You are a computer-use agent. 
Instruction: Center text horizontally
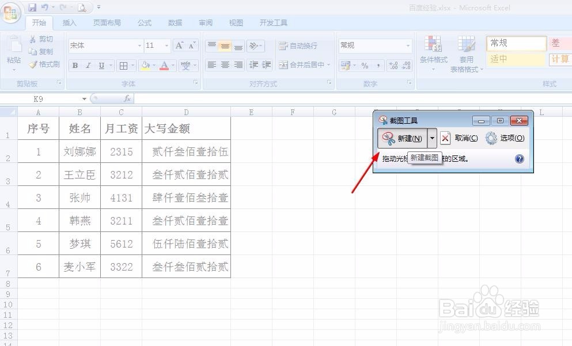coord(225,65)
